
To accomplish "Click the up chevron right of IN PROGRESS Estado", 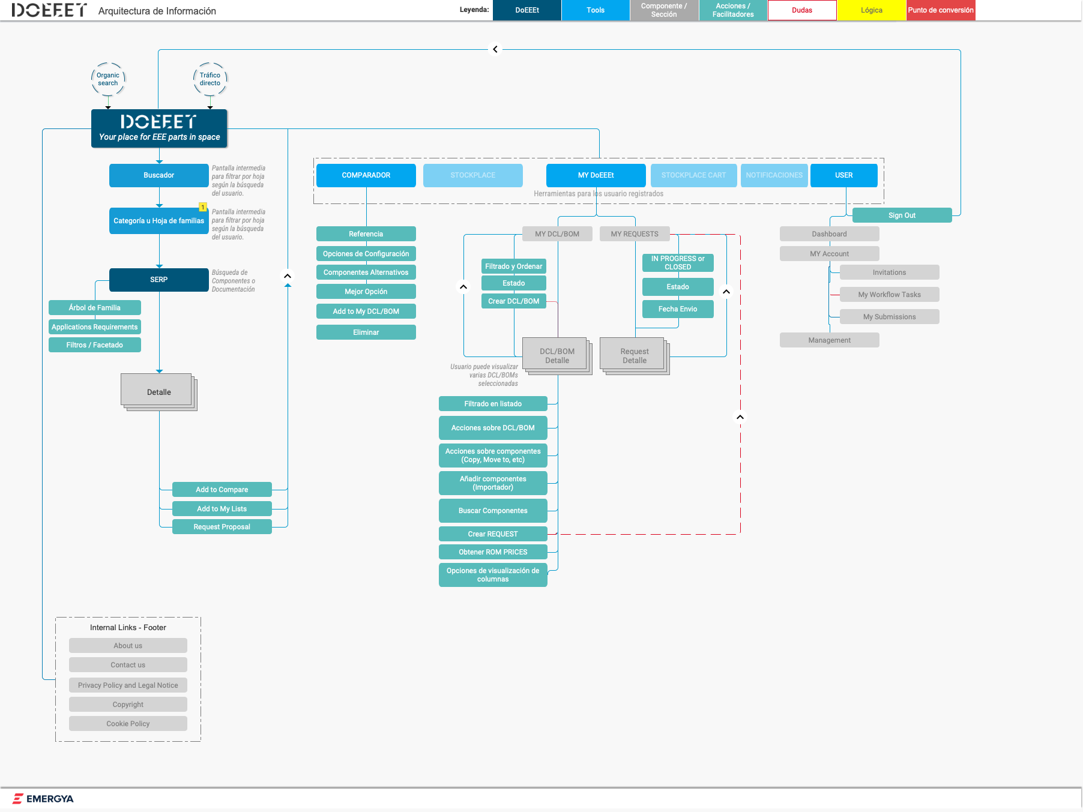I will (726, 292).
